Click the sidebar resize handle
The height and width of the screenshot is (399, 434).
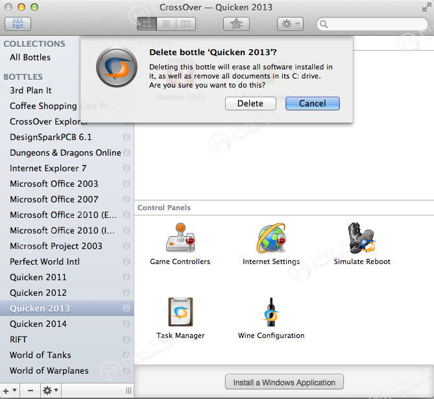click(128, 391)
